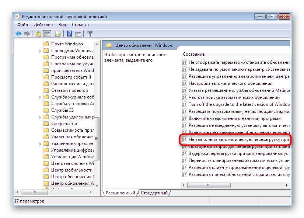Select Указать размещение службы обновлений policy
This screenshot has width=304, height=218.
tap(239, 90)
